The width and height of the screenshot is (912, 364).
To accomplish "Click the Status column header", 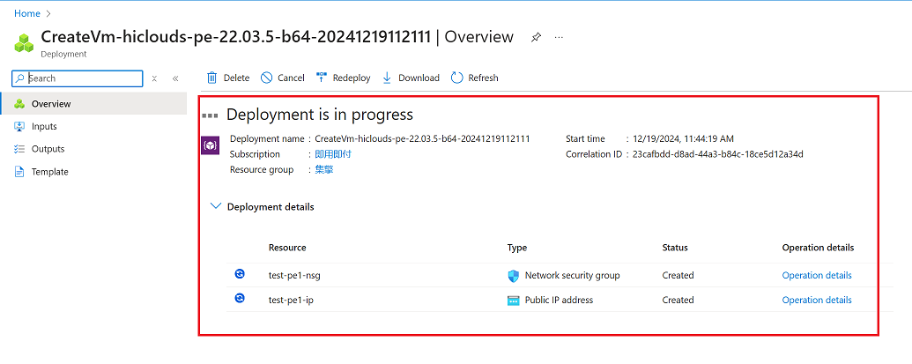I will click(675, 248).
